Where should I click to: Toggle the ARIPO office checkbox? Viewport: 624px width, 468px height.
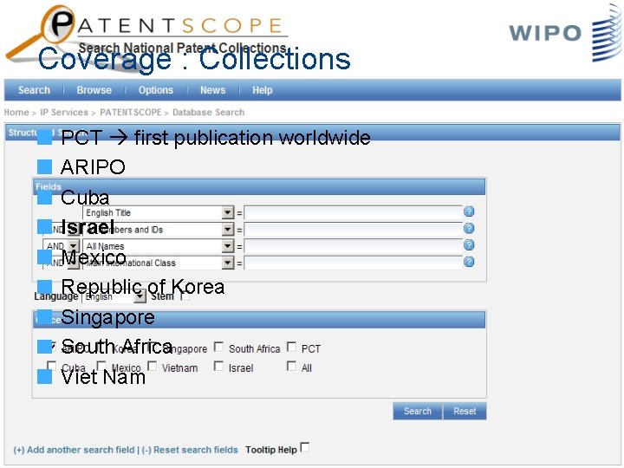(52, 347)
